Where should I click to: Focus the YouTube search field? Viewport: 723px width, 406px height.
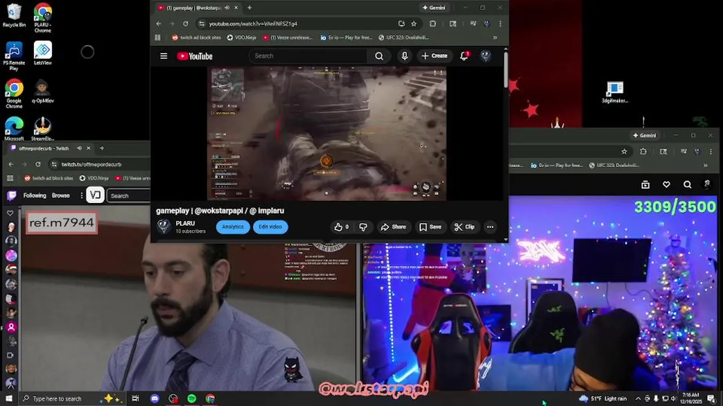point(310,56)
